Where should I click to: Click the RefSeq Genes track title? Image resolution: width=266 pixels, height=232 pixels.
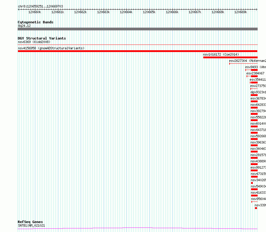click(30, 222)
